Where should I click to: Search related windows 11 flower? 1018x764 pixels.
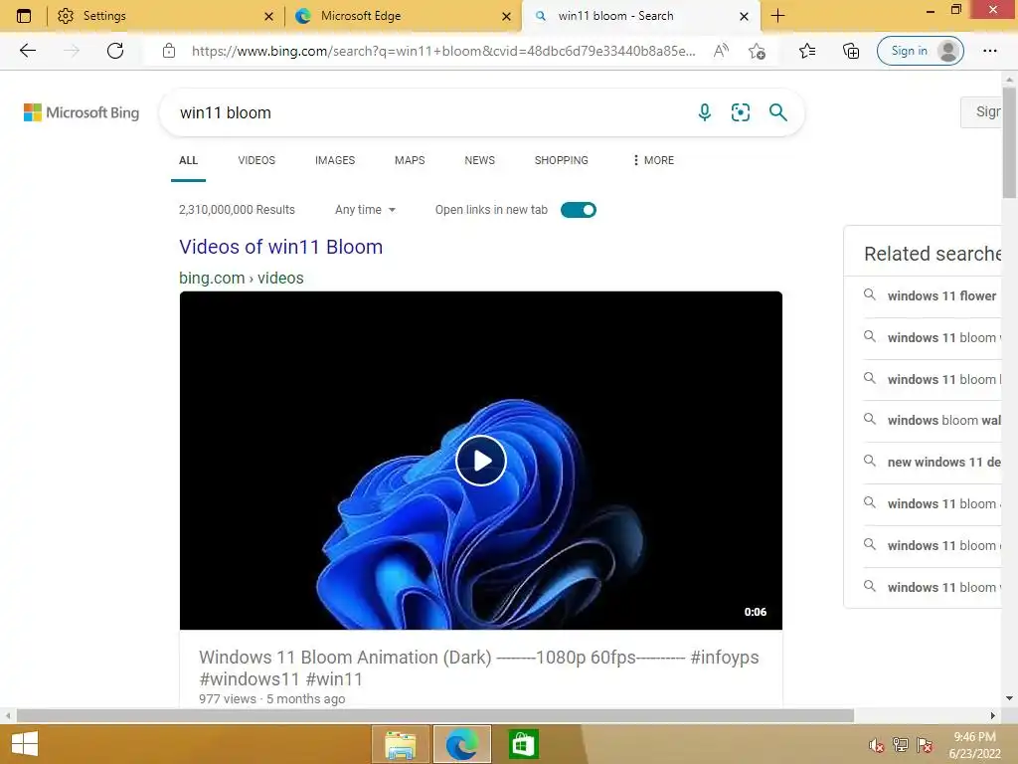(x=941, y=296)
